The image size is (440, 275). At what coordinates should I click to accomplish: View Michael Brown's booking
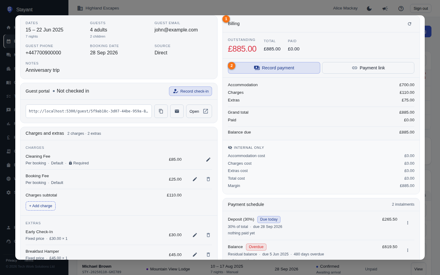pyautogui.click(x=418, y=269)
